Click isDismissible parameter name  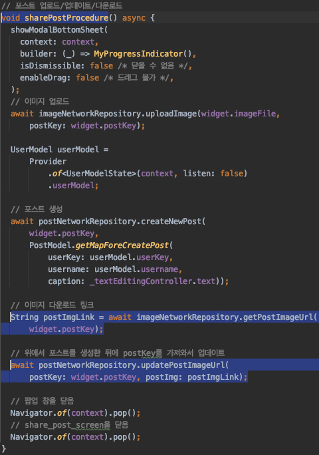[50, 66]
